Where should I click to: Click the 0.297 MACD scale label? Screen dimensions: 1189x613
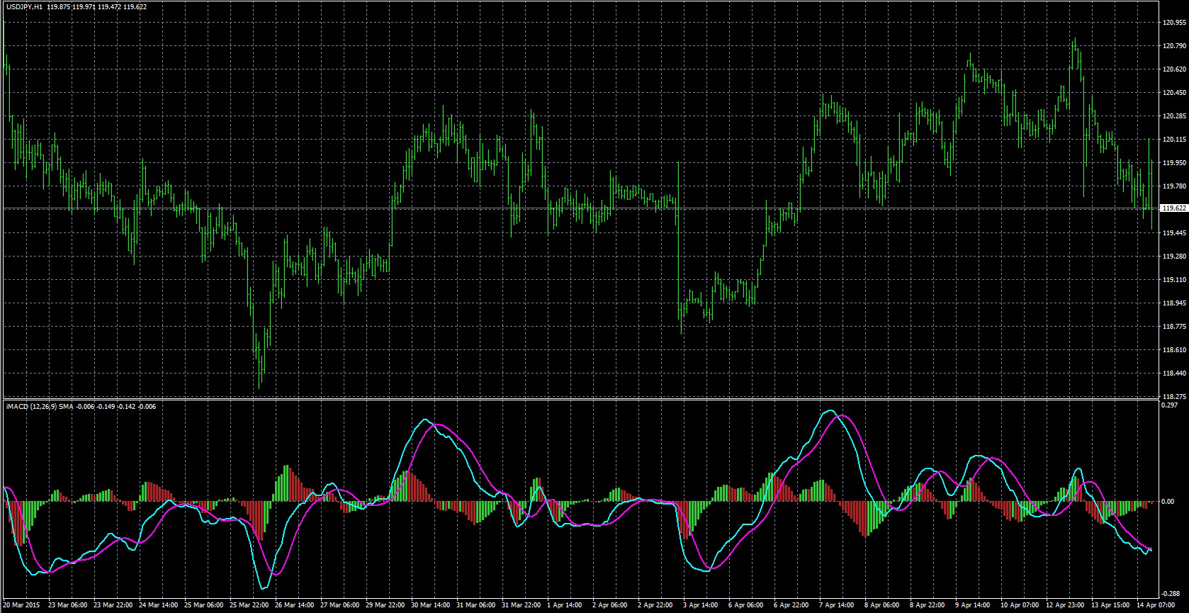pos(1170,406)
